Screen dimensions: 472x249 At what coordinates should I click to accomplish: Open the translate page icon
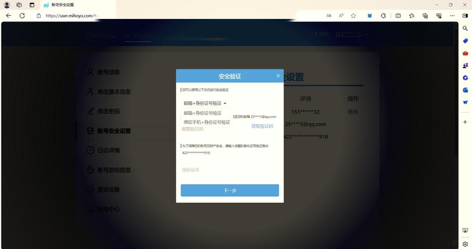[x=329, y=15]
